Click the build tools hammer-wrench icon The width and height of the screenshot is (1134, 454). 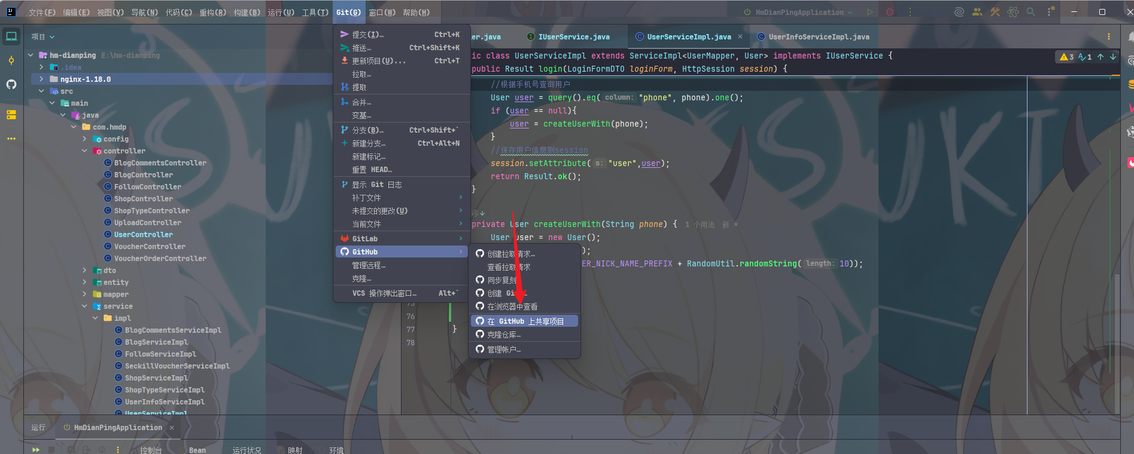(995, 12)
